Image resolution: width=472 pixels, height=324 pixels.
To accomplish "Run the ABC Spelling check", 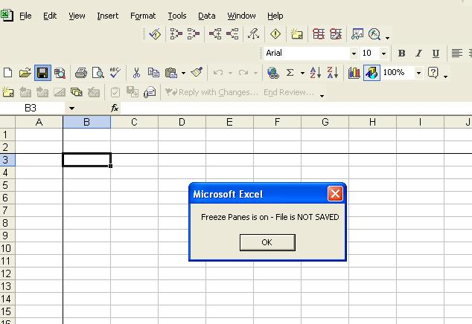I will tap(115, 73).
